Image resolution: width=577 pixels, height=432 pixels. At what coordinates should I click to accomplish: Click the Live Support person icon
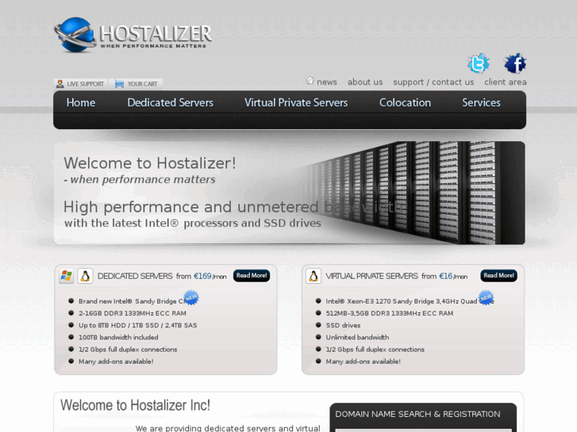[60, 84]
